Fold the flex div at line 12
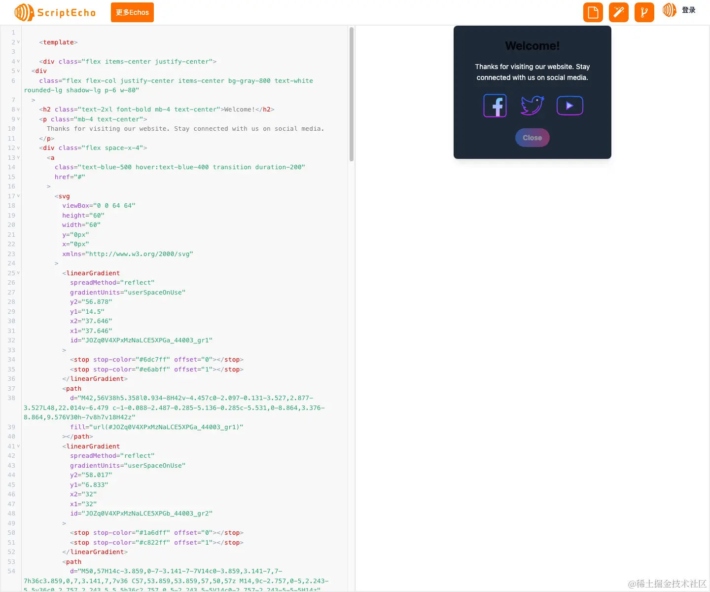Viewport: 710px width, 592px height. click(x=18, y=148)
